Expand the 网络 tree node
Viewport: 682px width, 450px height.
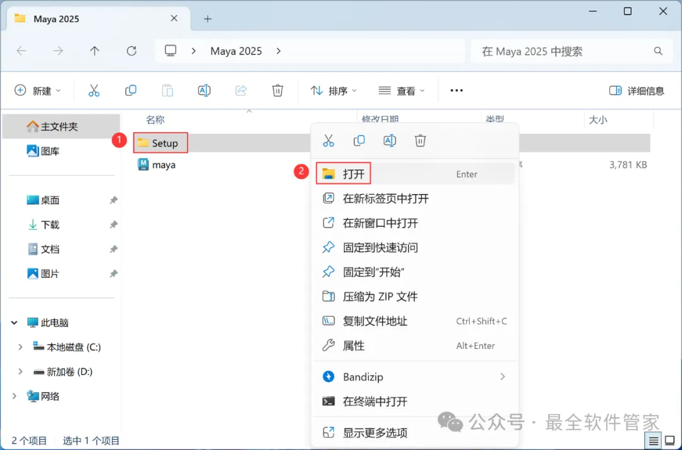click(x=15, y=396)
